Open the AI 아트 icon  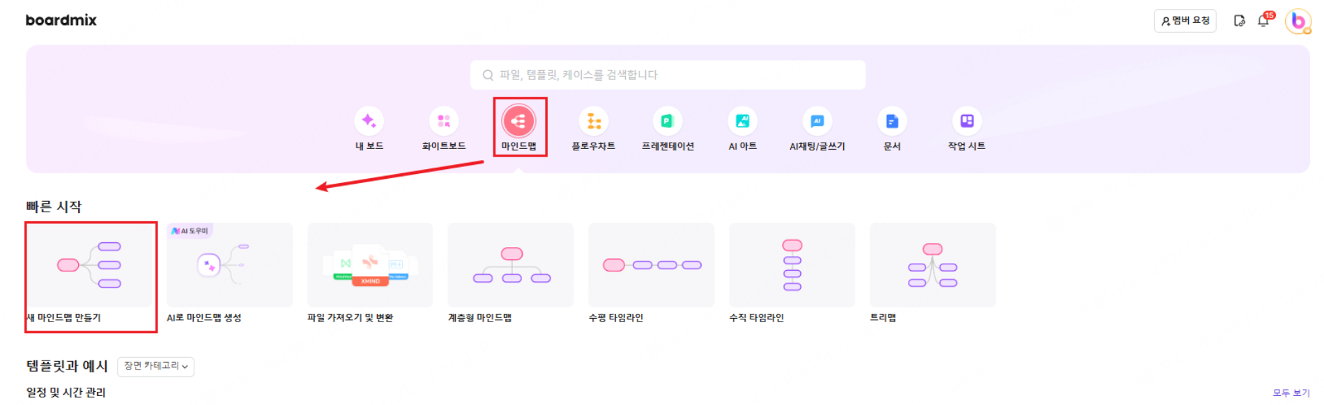pos(743,121)
